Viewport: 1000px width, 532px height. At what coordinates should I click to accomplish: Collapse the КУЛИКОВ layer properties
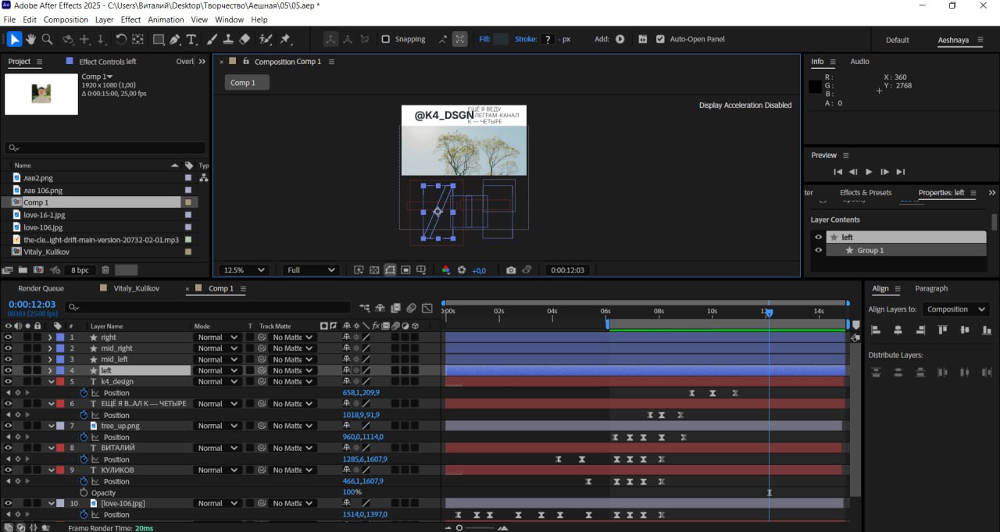pos(50,470)
